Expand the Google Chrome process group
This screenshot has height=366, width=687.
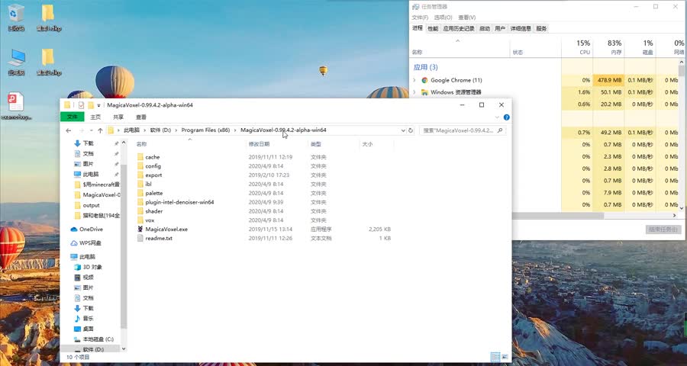point(414,80)
